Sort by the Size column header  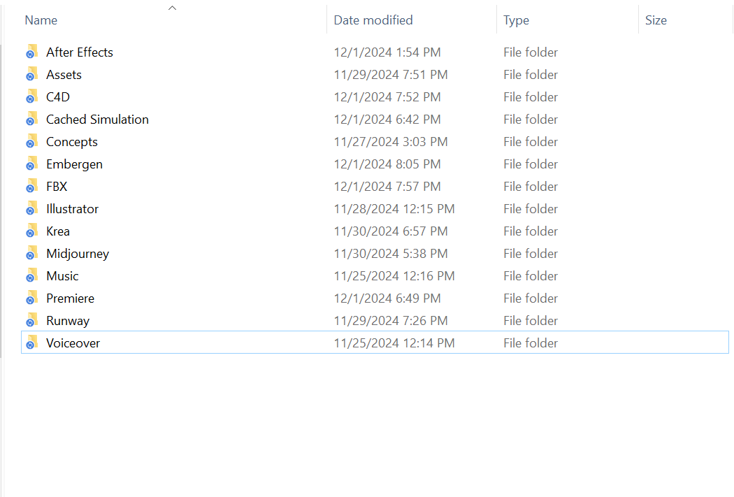(656, 20)
